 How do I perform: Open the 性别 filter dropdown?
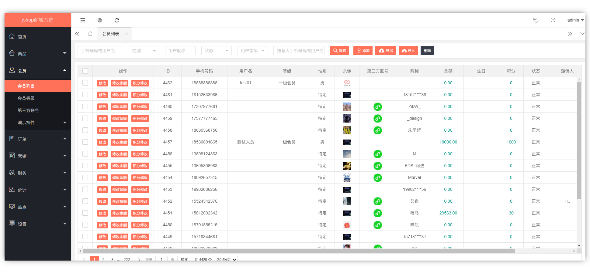[144, 51]
